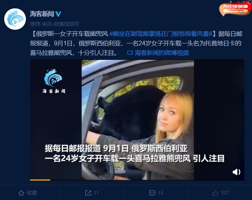Screen dimensions: 252x200
Task: Click the video camera icon before 海客新闻的微博视频
Action: pos(130,53)
